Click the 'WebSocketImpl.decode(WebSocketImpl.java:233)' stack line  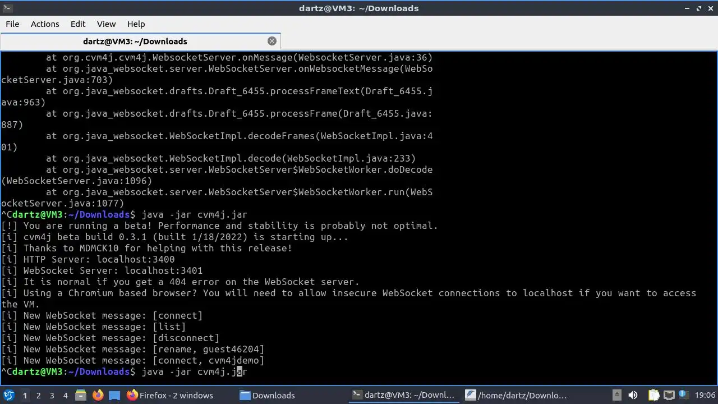tap(231, 158)
